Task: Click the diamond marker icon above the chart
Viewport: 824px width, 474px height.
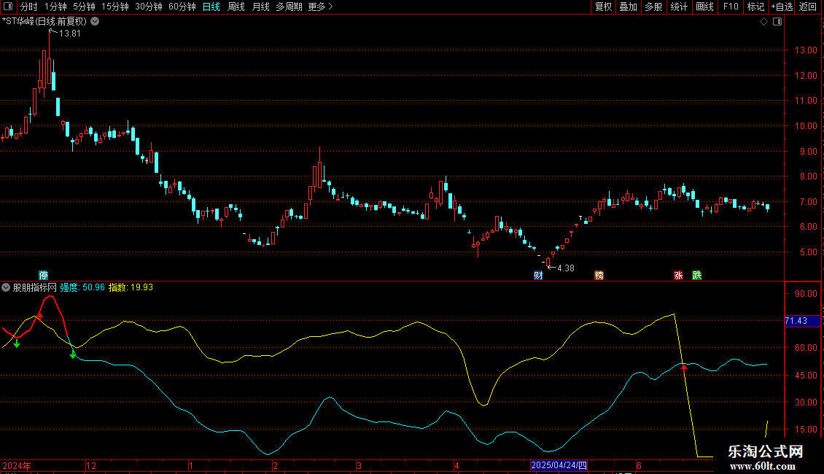Action: (x=763, y=22)
